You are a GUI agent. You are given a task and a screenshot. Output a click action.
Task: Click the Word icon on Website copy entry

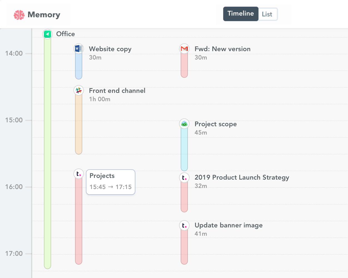79,48
